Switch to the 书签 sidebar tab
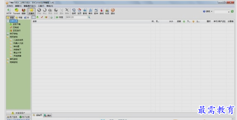The width and height of the screenshot is (237, 120). (19, 18)
